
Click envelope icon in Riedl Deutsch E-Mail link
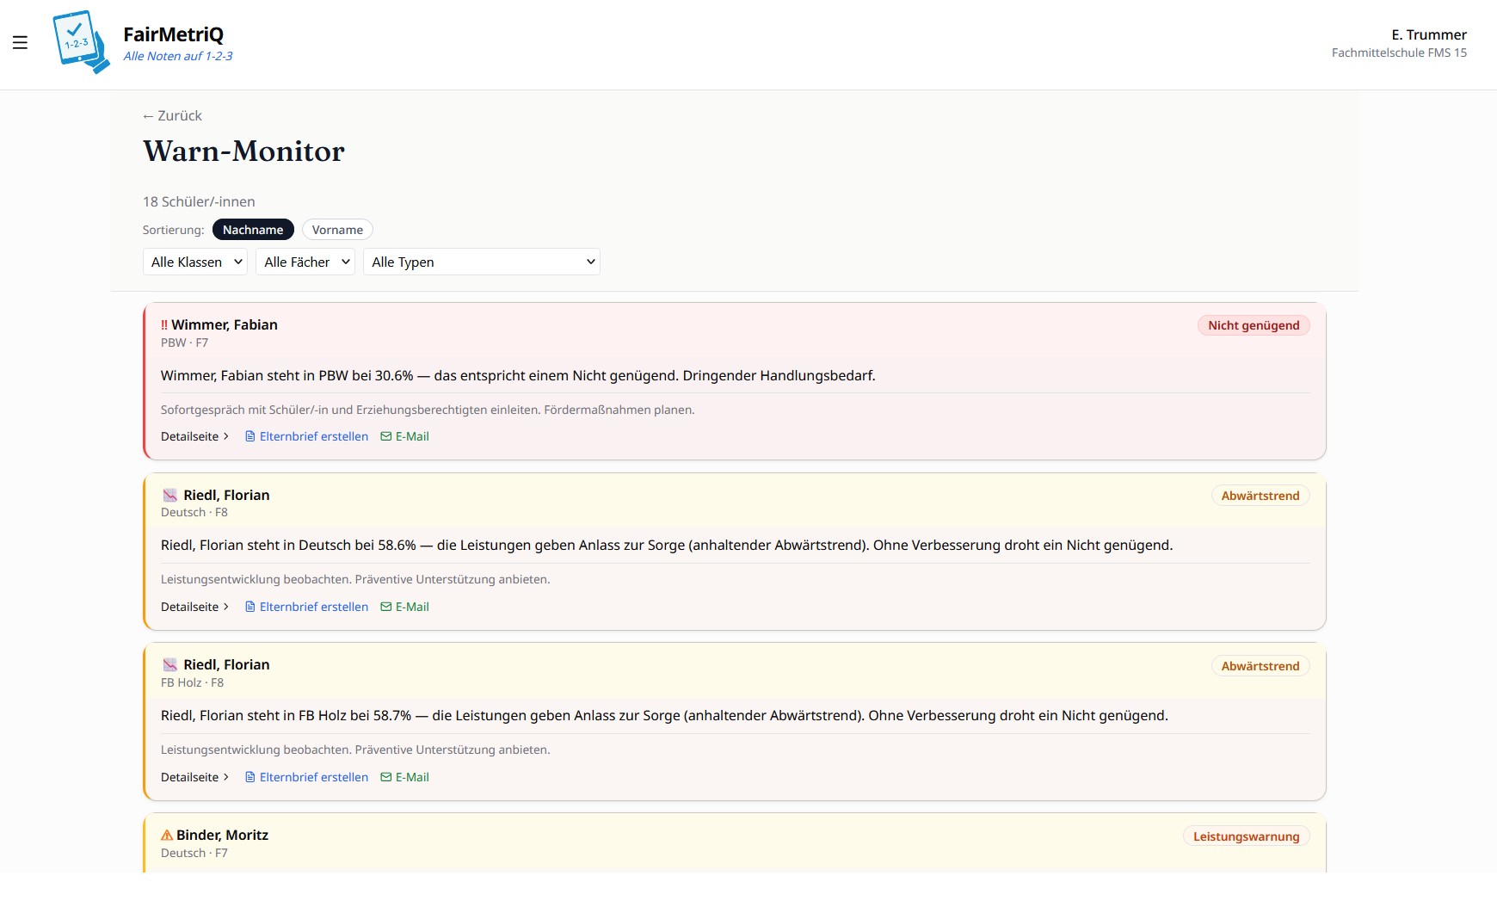[386, 607]
